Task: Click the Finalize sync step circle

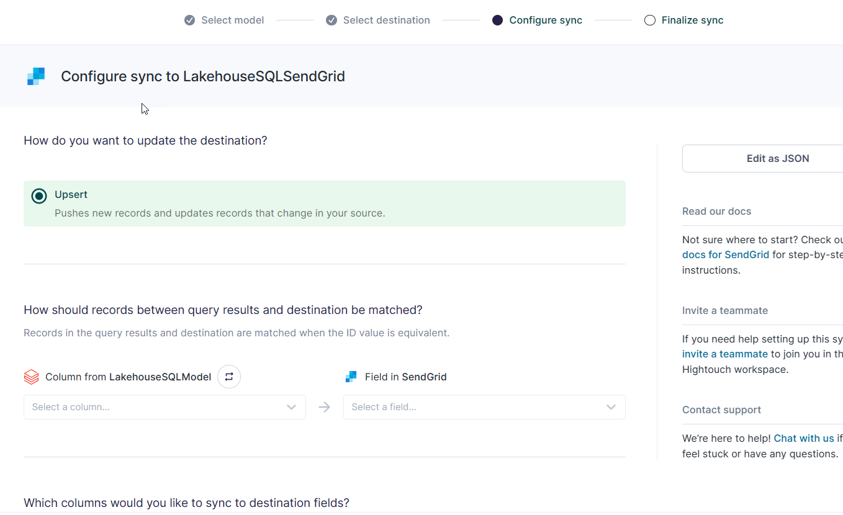Action: [650, 20]
